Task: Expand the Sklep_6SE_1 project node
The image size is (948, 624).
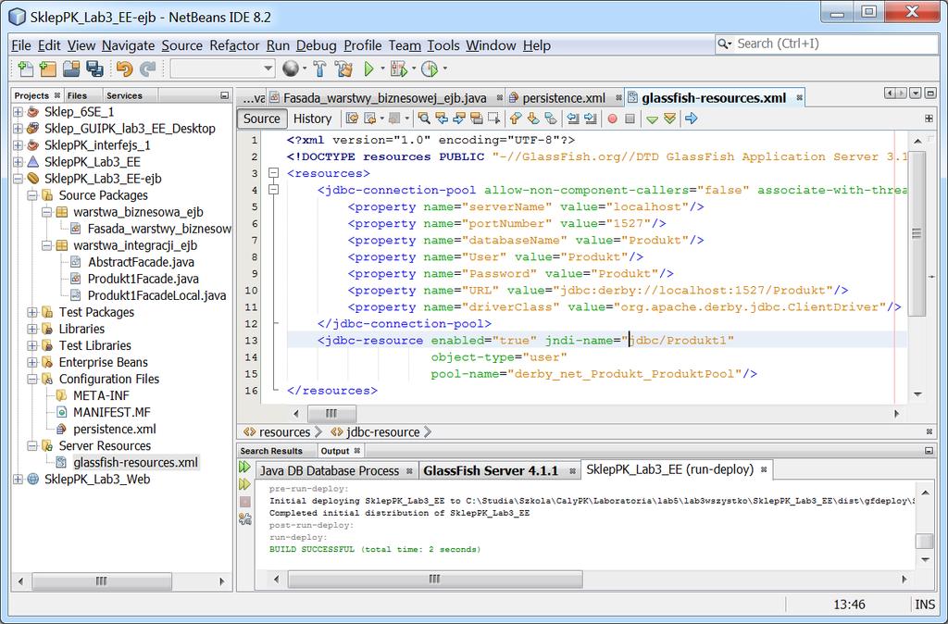Action: pos(19,112)
